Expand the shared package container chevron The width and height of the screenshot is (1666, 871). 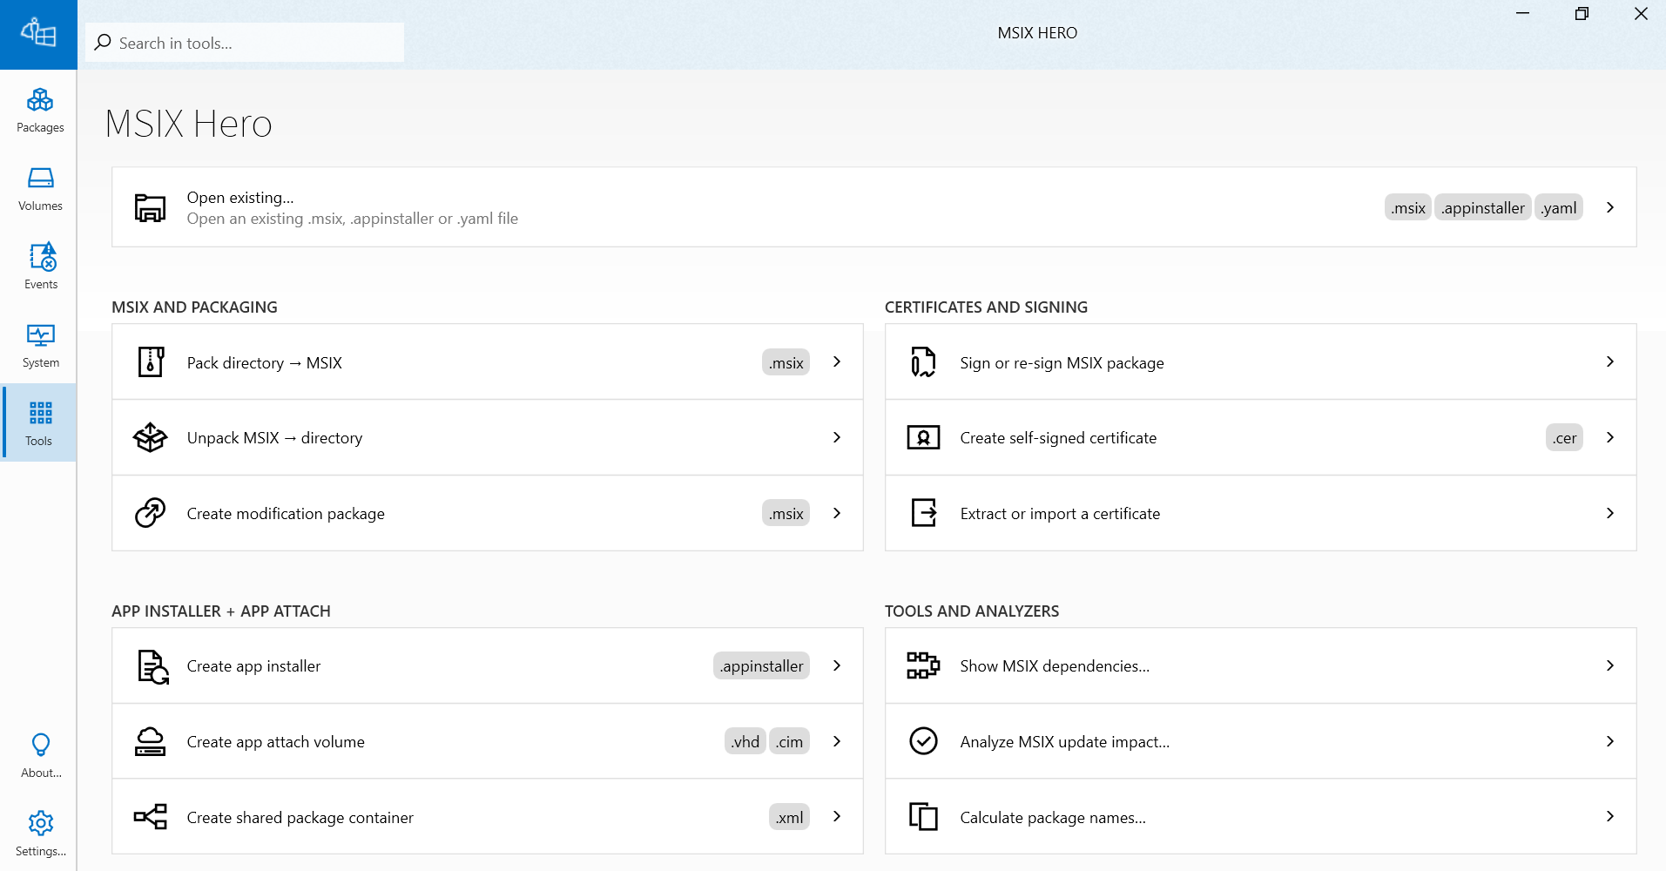click(837, 816)
